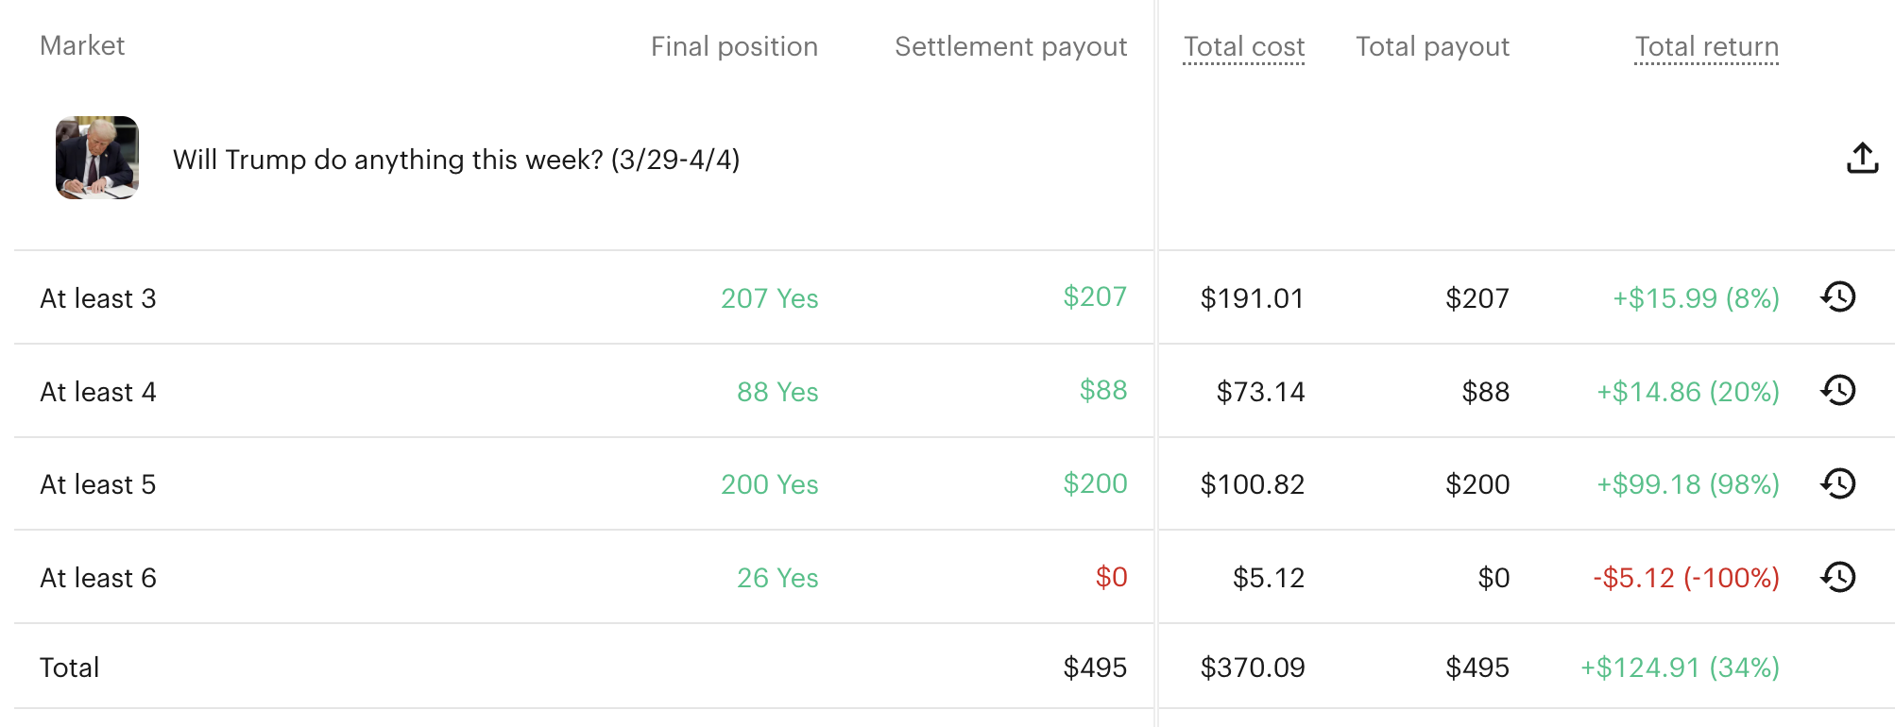
Task: Click the 207 Yes position value
Action: pyautogui.click(x=770, y=297)
